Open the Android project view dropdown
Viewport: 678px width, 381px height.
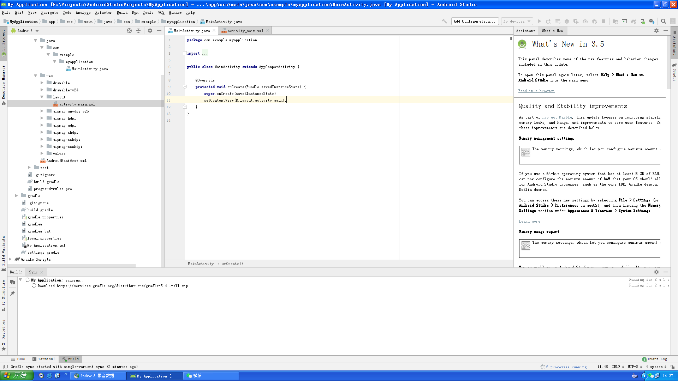coord(25,31)
